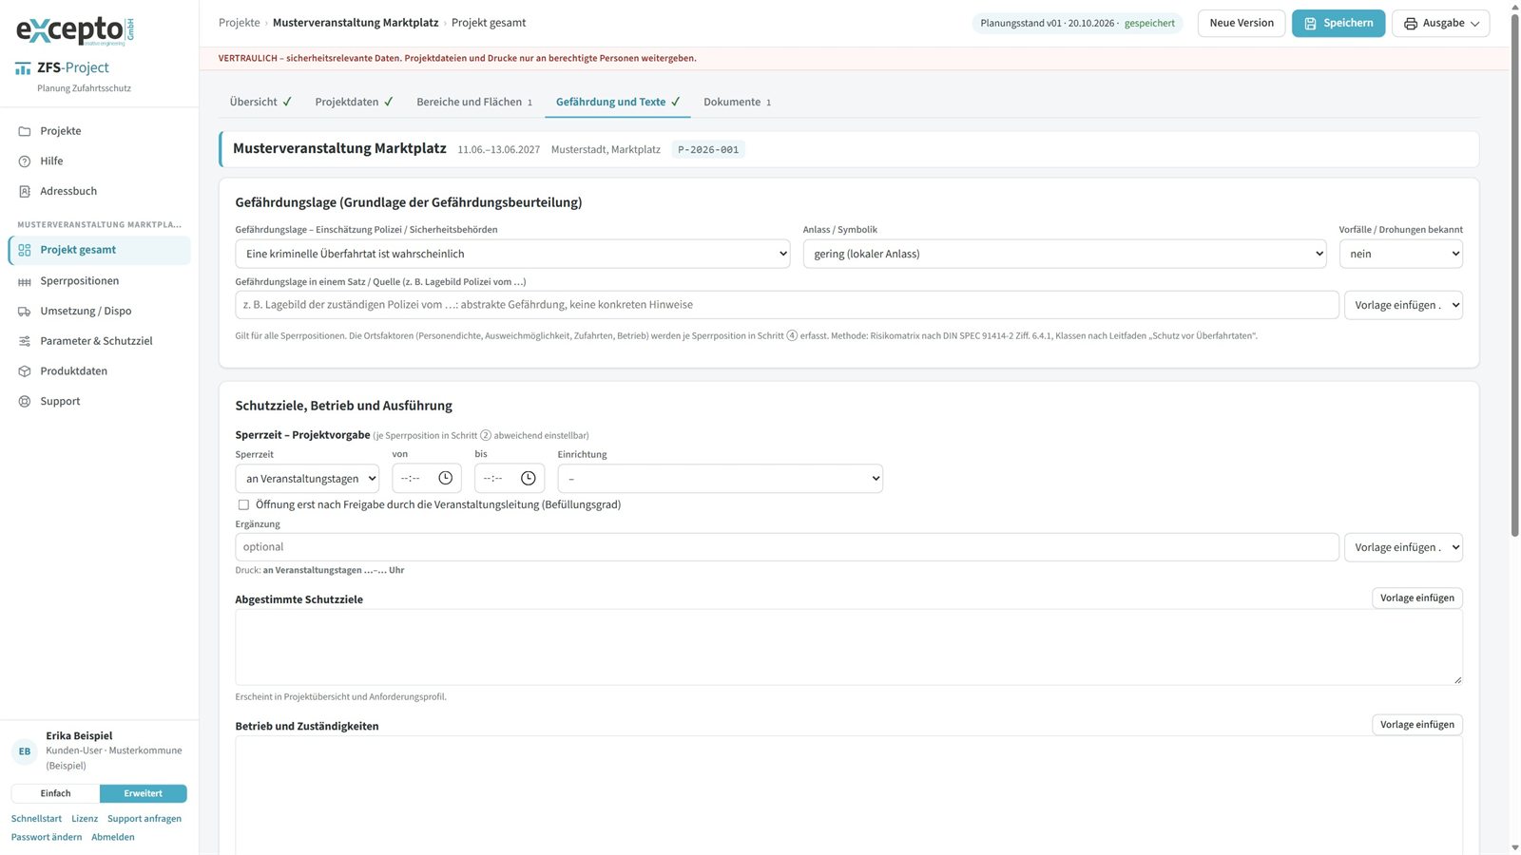Click the Speichern button

click(1338, 23)
